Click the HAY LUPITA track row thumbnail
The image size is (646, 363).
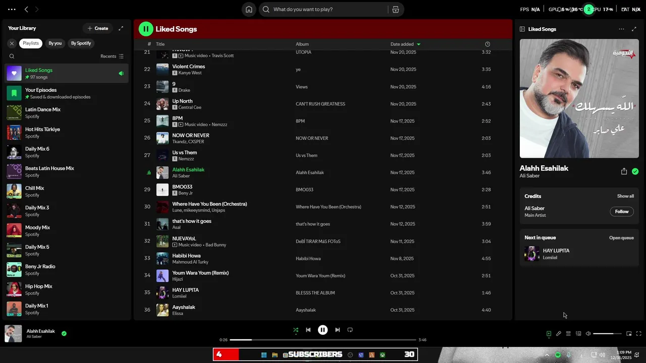pos(163,293)
